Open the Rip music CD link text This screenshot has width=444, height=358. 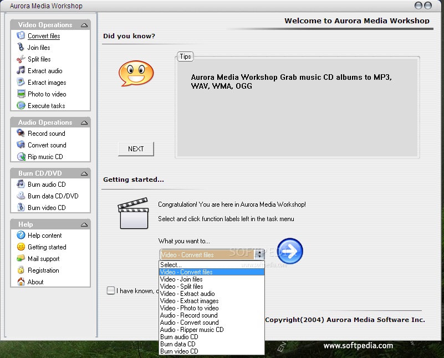click(x=45, y=156)
